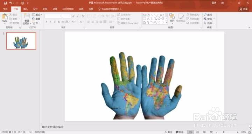This screenshot has width=252, height=134.
Task: Click the clear all formatting icon
Action: 83,16
